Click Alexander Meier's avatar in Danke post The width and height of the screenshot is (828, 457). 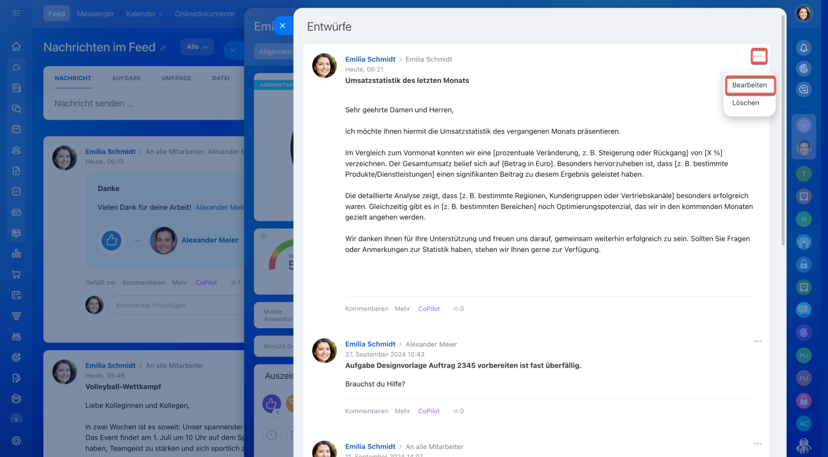[164, 240]
